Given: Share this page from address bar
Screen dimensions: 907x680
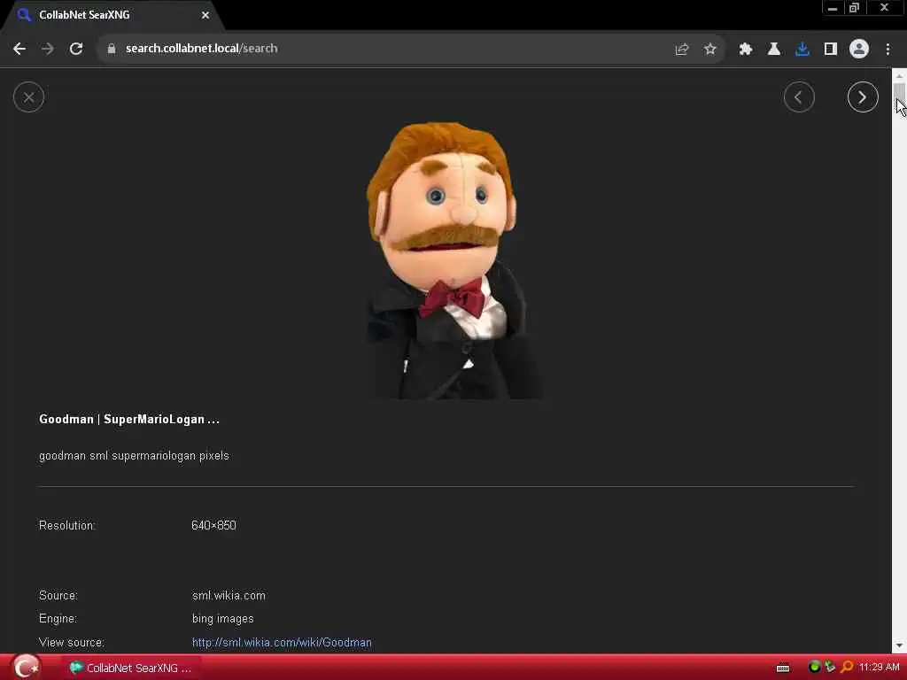Looking at the screenshot, I should point(681,50).
